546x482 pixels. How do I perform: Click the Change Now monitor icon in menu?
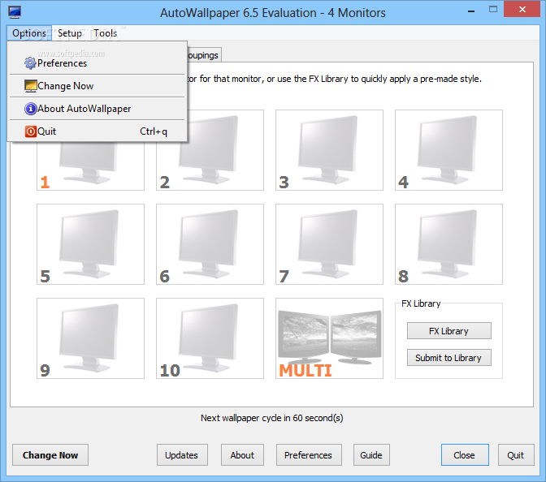click(31, 86)
